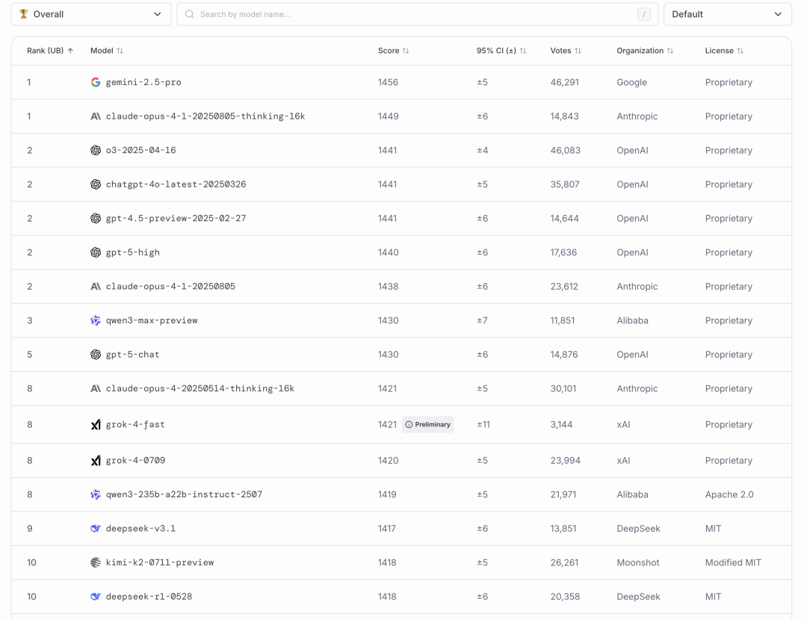This screenshot has height=619, width=807.
Task: Click the votes value 30,101
Action: (563, 388)
